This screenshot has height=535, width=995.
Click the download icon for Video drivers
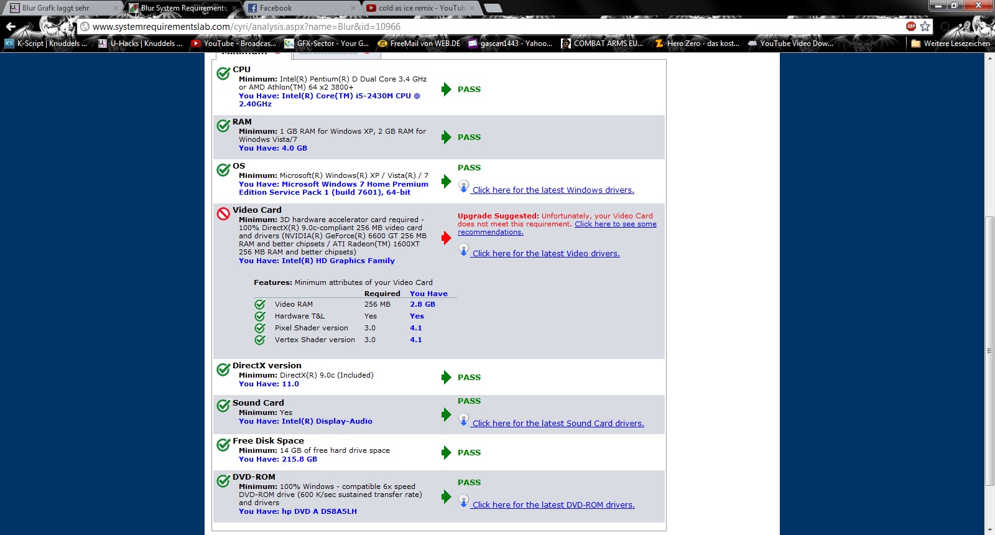click(x=463, y=249)
